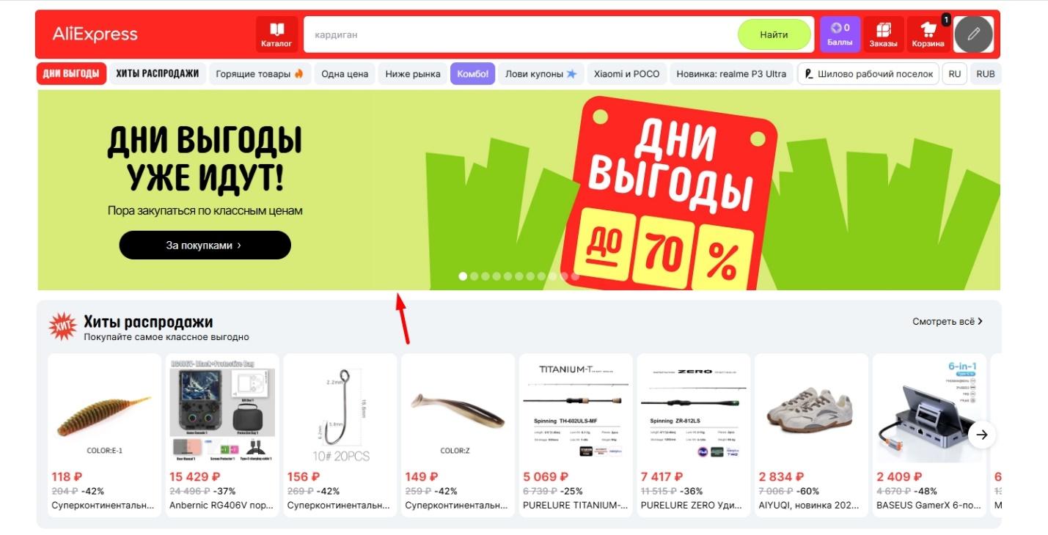Viewport: 1048px width, 535px height.
Task: Open the ДНИ ВЫГОДЫ tab
Action: pyautogui.click(x=71, y=74)
